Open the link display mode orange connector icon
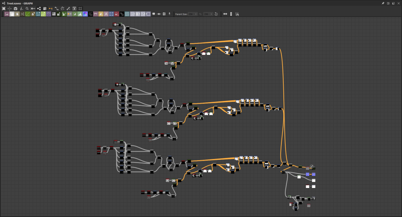The image size is (402, 217). coord(51,8)
